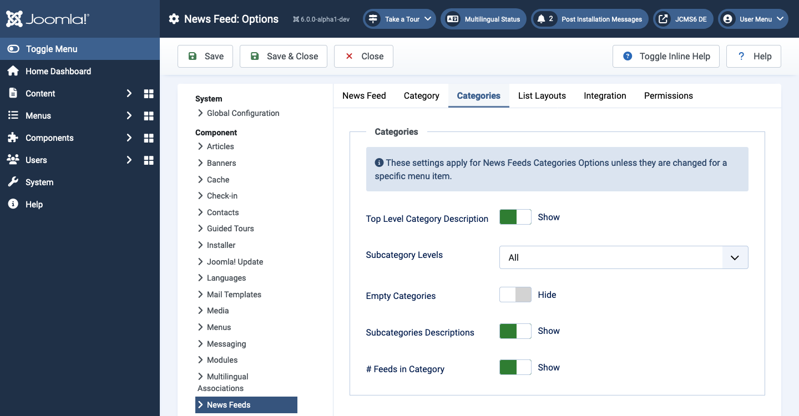Screen dimensions: 799x416
Task: Open the Menus dashboard grid icon
Action: click(x=149, y=116)
